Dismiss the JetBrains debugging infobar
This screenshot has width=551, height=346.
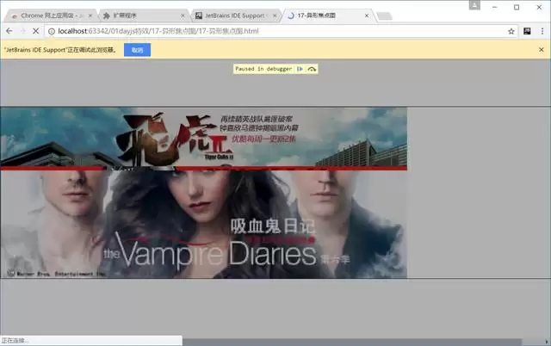[x=542, y=50]
